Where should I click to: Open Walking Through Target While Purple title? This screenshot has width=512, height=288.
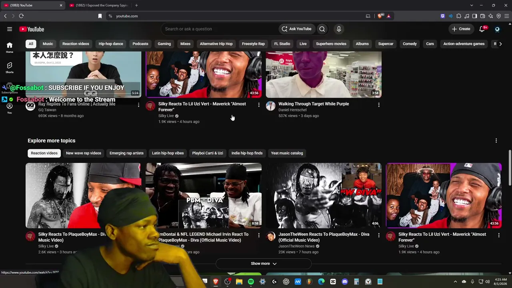pos(314,104)
